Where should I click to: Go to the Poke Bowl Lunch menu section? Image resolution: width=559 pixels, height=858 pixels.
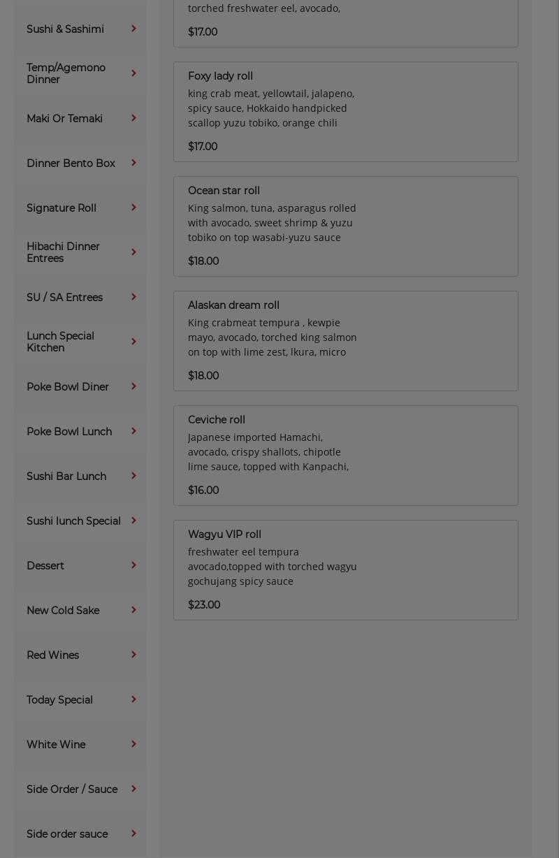[x=69, y=432]
